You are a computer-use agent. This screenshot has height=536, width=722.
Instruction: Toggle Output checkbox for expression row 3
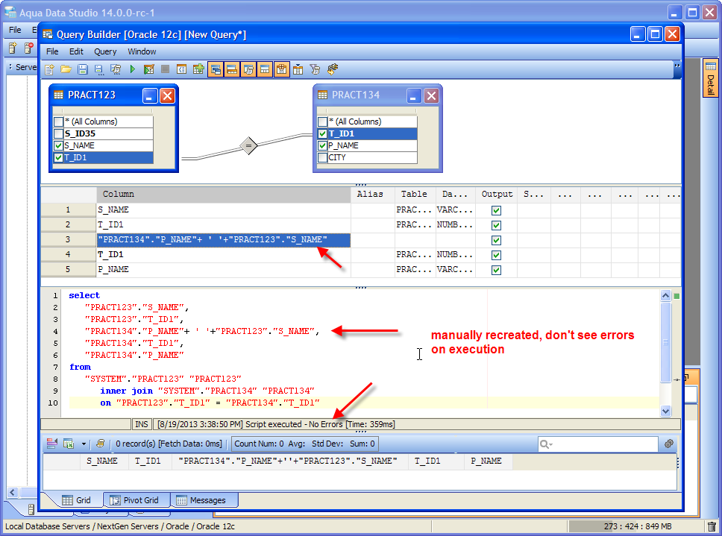tap(497, 240)
